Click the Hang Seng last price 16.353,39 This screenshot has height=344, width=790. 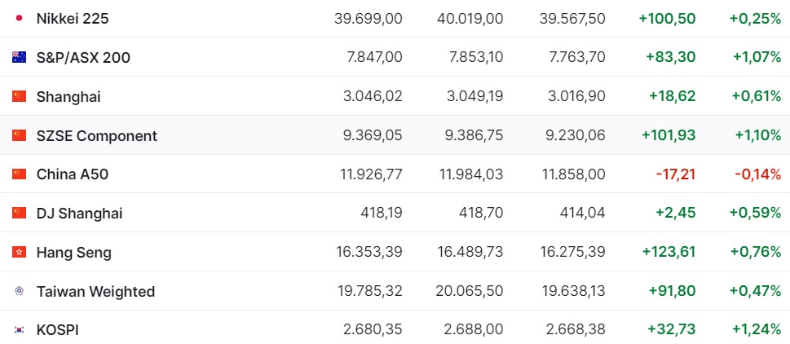369,252
